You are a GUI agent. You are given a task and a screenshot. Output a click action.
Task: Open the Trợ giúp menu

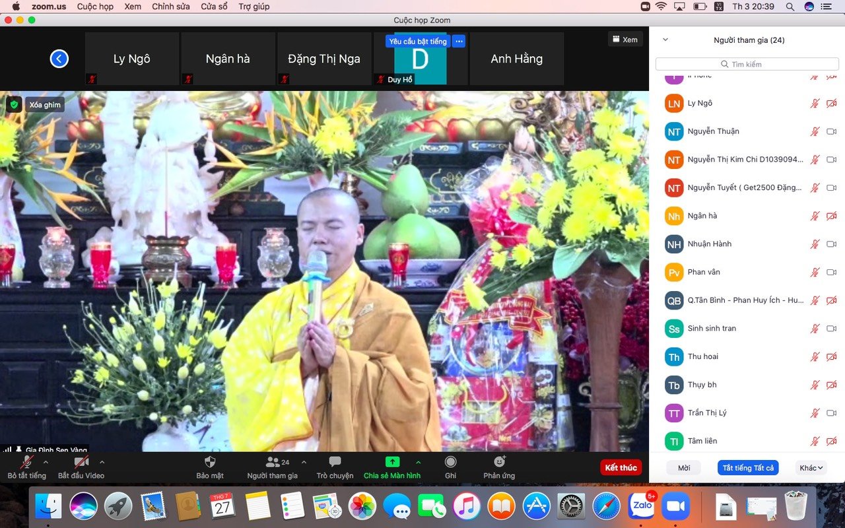pos(253,7)
